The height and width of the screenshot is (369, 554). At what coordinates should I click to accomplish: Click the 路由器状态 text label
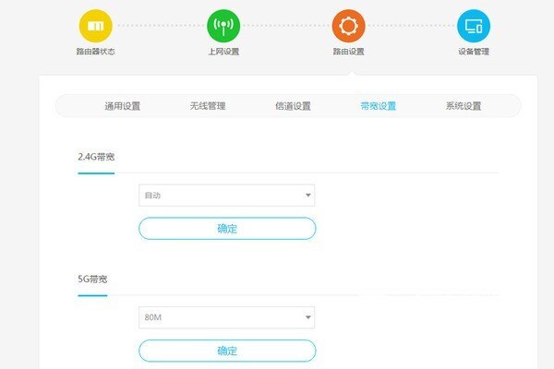pos(95,52)
